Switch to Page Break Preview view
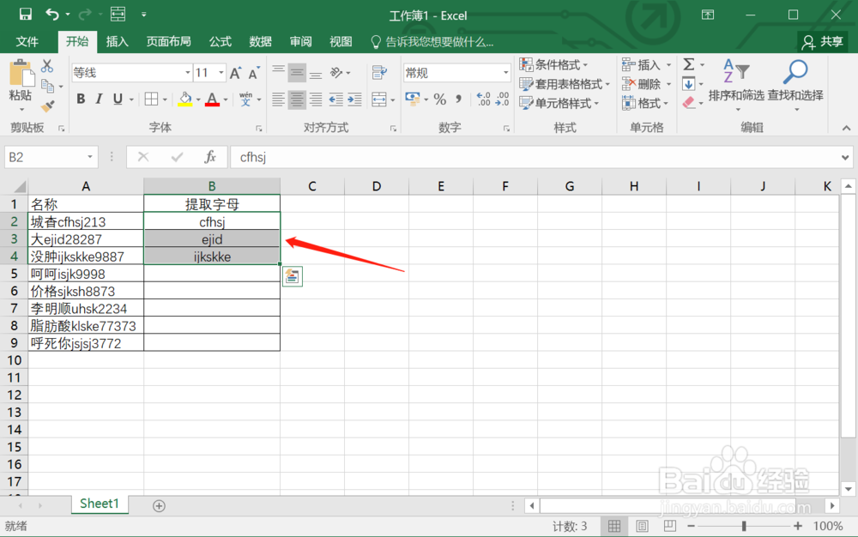This screenshot has height=537, width=858. [669, 526]
